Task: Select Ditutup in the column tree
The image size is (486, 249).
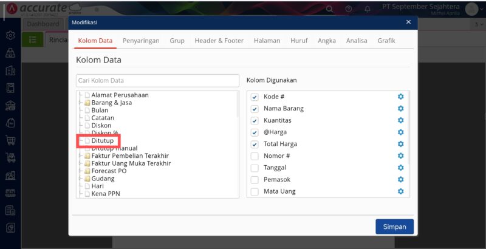Action: coord(102,141)
